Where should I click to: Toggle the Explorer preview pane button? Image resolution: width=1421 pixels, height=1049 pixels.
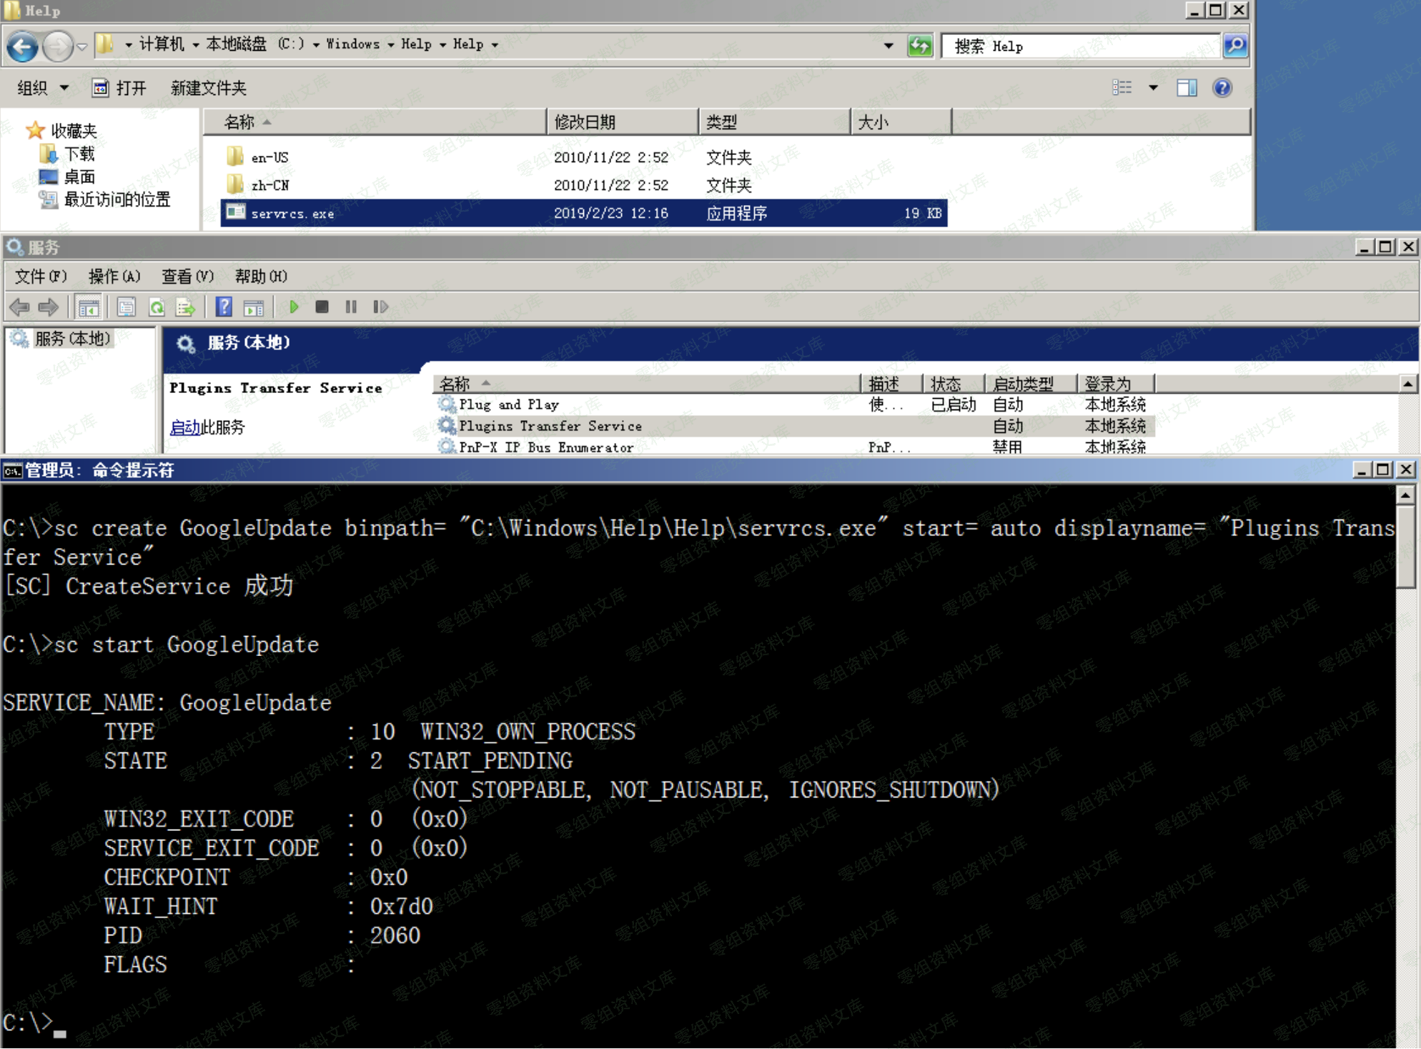(x=1187, y=88)
